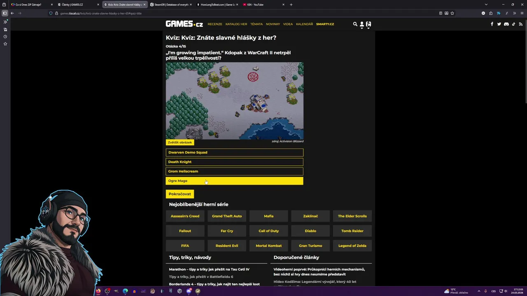Close the SteamDB tab
527x296 pixels.
(191, 5)
